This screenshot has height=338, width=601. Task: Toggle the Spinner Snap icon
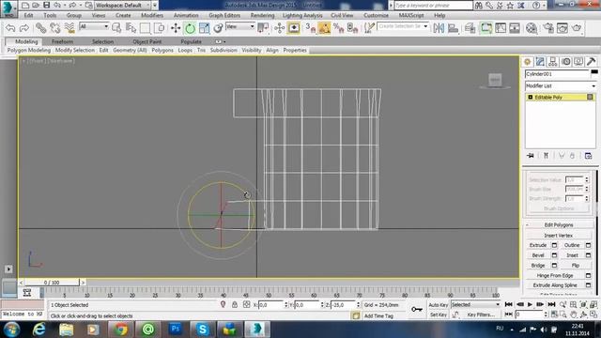(x=352, y=28)
